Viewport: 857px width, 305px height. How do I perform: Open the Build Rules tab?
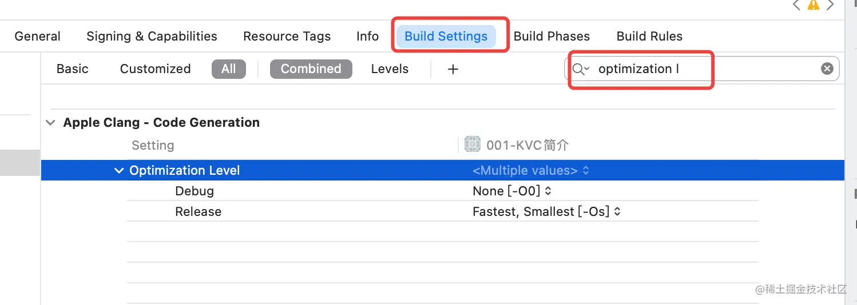coord(649,37)
